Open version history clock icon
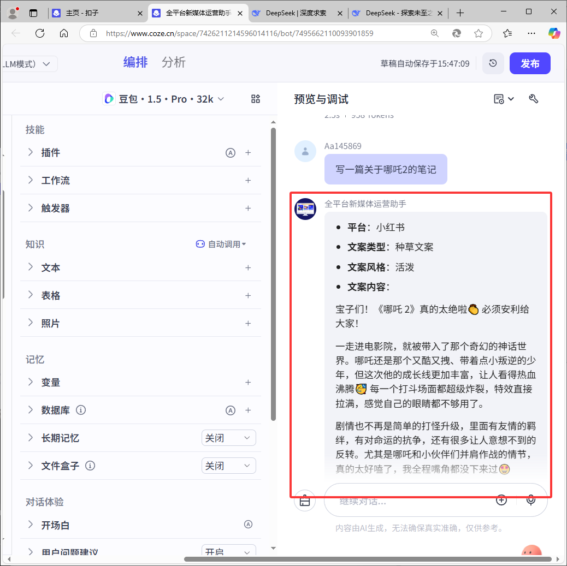Screen dimensions: 567x566 (x=493, y=63)
